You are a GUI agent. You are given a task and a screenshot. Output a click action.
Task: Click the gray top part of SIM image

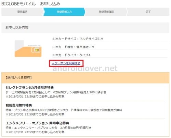click(x=19, y=44)
